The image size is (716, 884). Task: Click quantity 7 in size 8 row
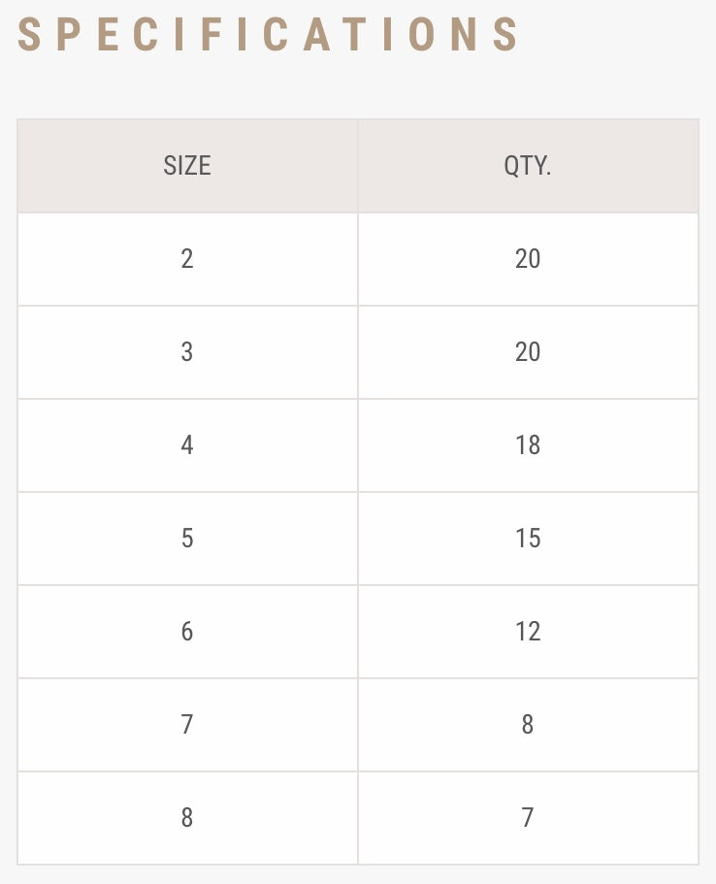[x=528, y=818]
